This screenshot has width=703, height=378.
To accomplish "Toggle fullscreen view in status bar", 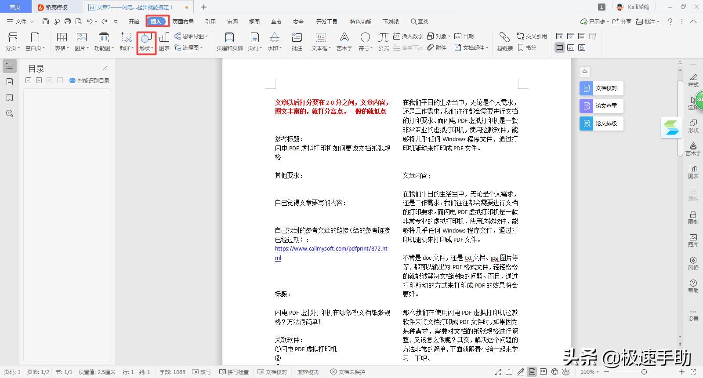I will pos(498,372).
